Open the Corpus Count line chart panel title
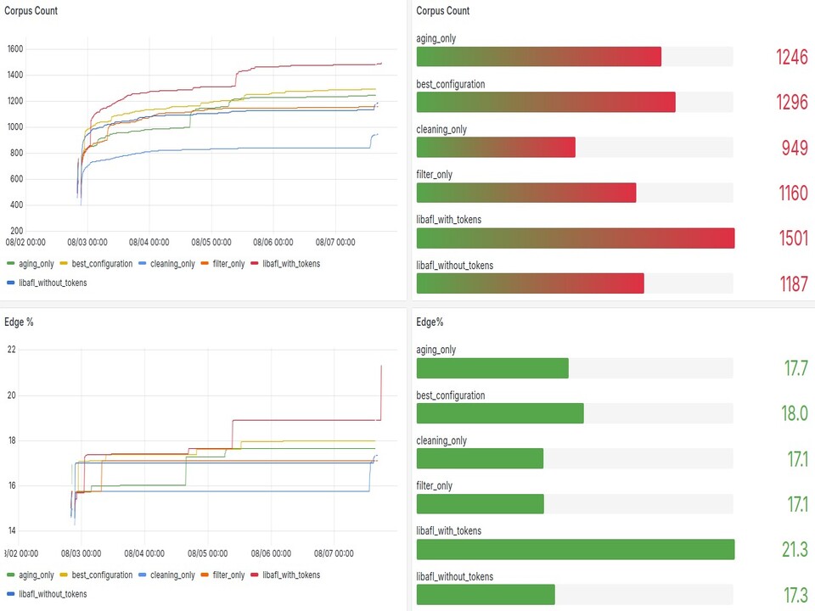This screenshot has width=815, height=611. pos(31,11)
